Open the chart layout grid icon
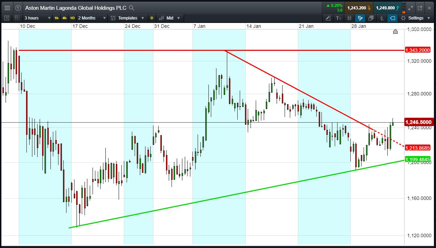The width and height of the screenshot is (436, 248). pos(17,18)
